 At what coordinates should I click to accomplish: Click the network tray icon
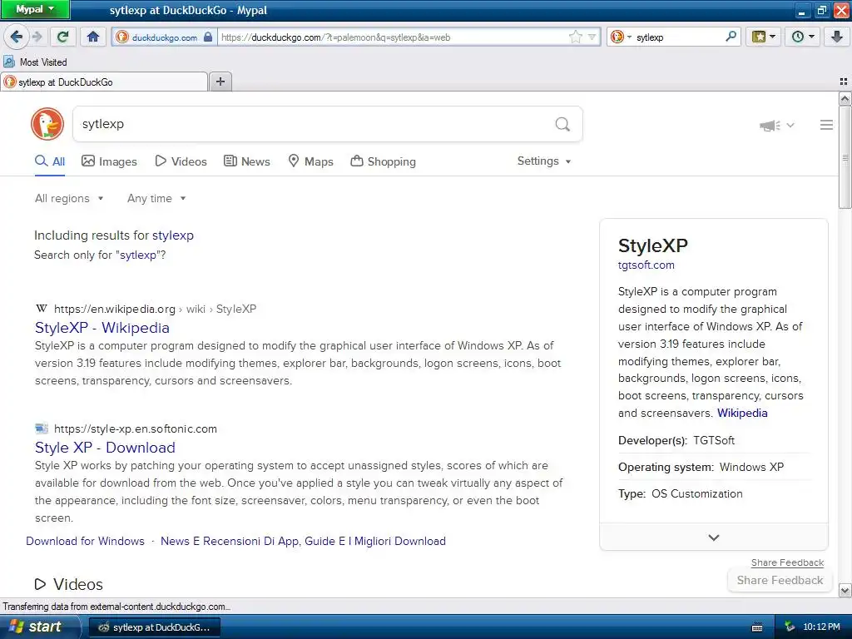pos(790,627)
